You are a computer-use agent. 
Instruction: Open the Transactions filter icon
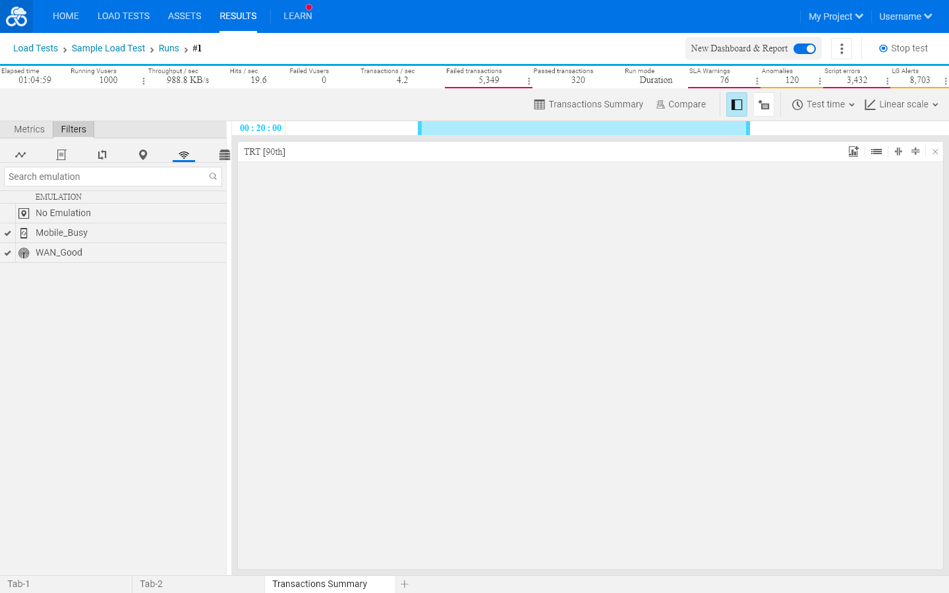pos(102,155)
